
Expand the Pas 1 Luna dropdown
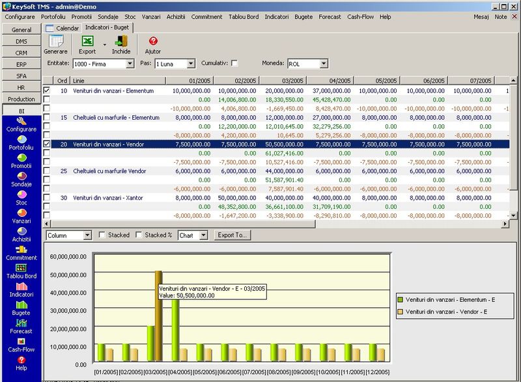point(191,64)
